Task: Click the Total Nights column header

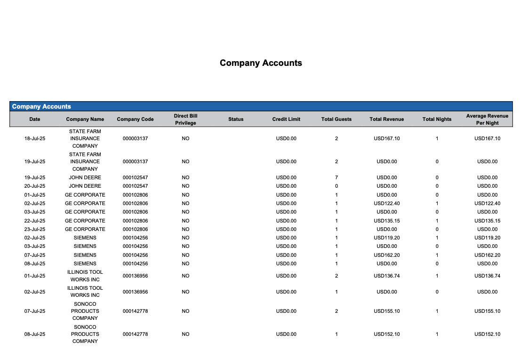Action: tap(437, 119)
